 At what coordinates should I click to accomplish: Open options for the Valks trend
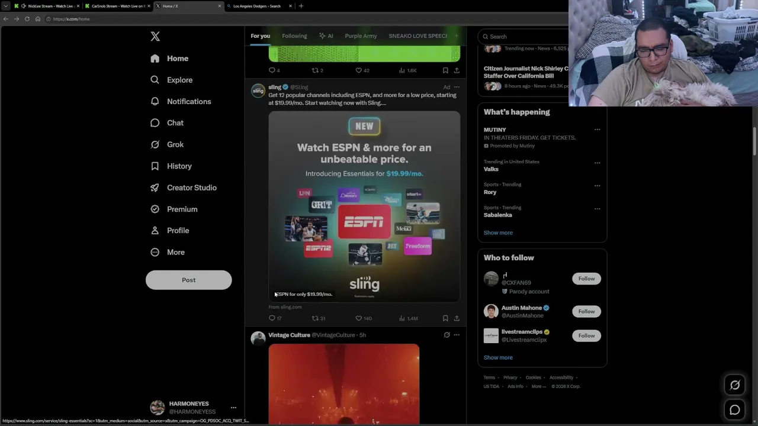597,163
